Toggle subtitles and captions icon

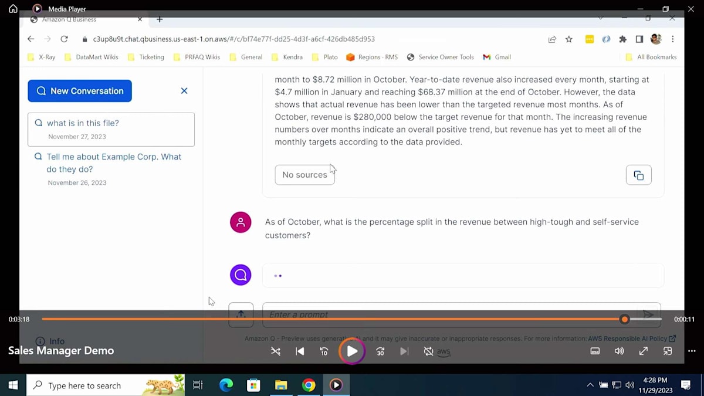click(x=595, y=351)
